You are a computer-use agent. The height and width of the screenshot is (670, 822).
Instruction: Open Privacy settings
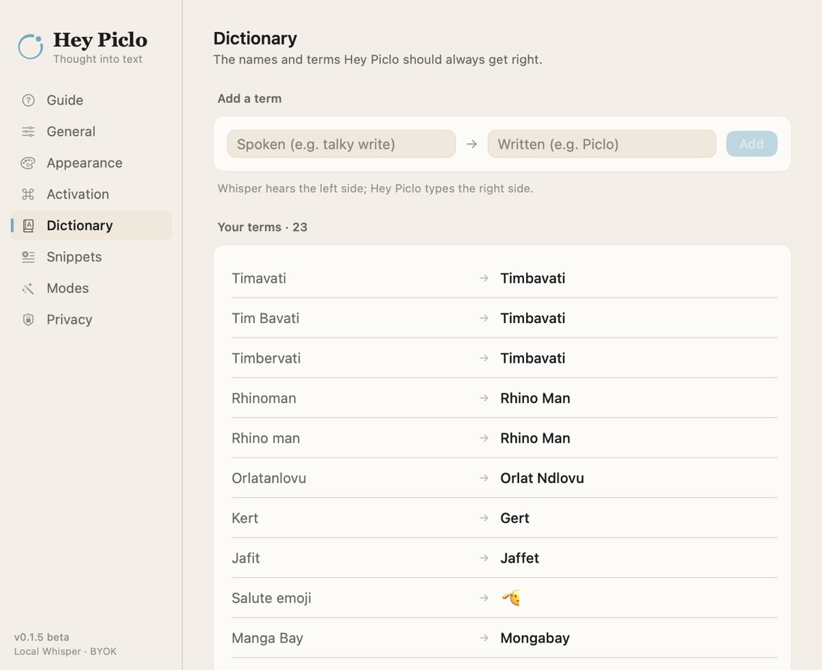tap(90, 320)
